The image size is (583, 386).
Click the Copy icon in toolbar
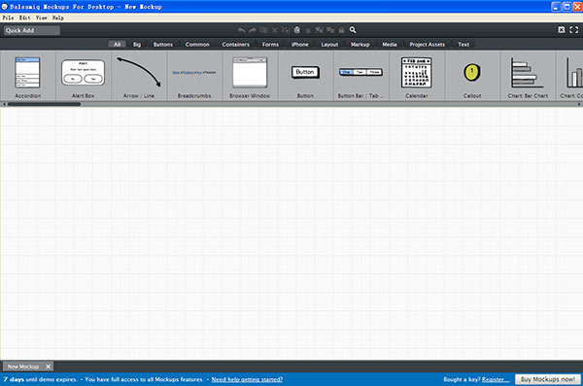(x=286, y=30)
